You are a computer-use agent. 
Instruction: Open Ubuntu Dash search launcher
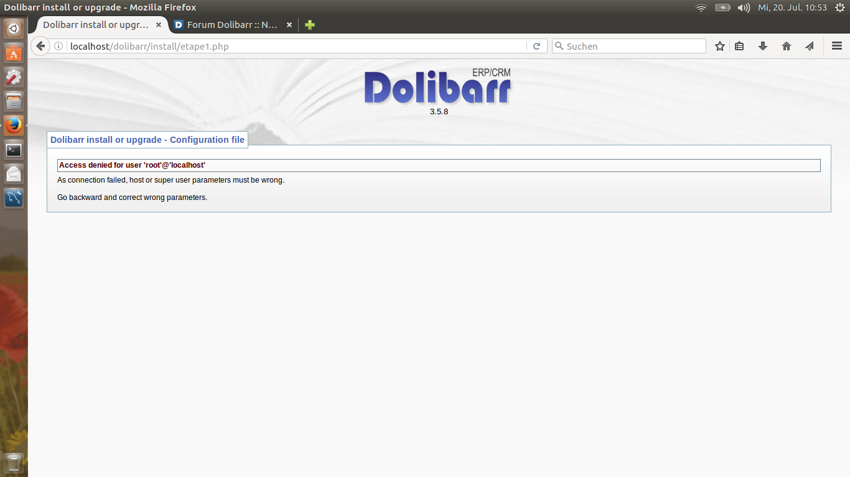(14, 28)
